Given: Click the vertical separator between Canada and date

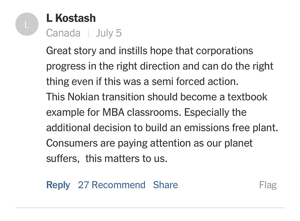Looking at the screenshot, I should (88, 33).
